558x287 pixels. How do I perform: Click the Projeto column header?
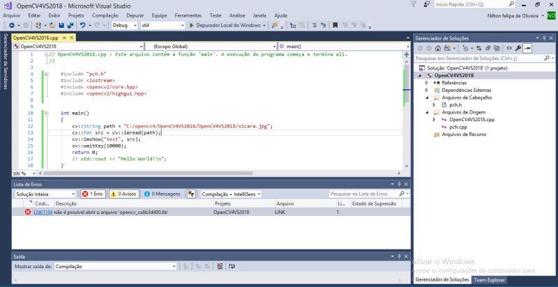point(243,203)
